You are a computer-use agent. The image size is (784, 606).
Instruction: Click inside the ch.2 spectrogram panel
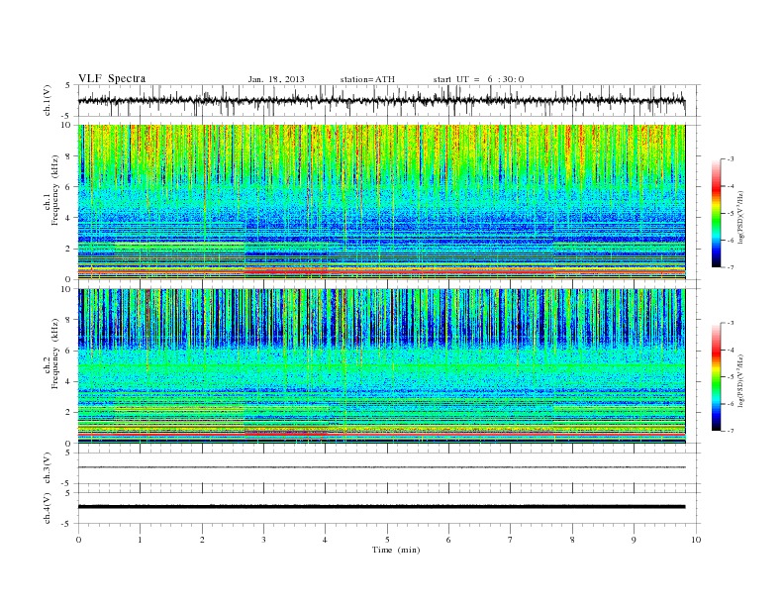coord(381,366)
